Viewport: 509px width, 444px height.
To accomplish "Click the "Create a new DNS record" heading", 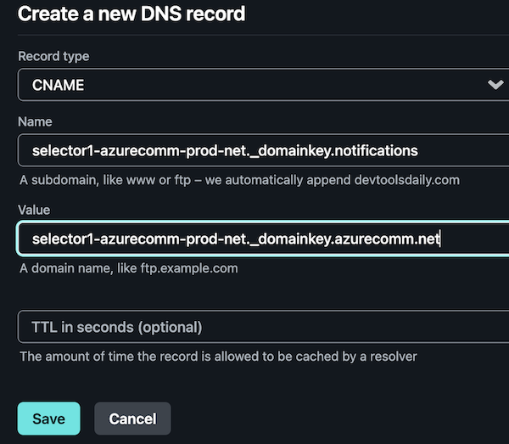I will point(131,14).
